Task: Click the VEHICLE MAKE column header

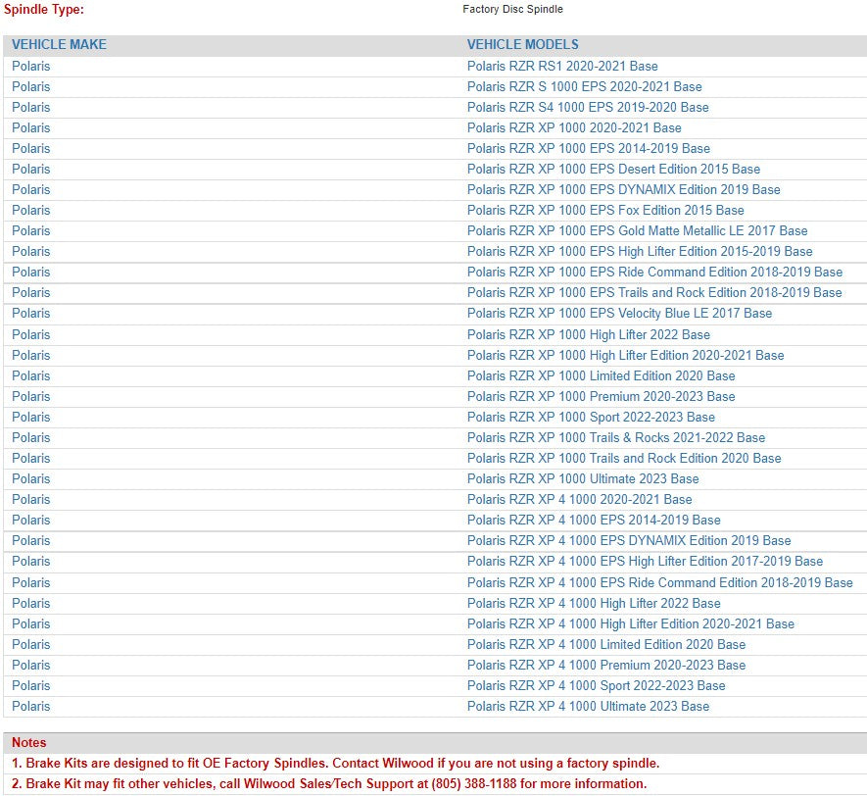Action: pyautogui.click(x=59, y=45)
